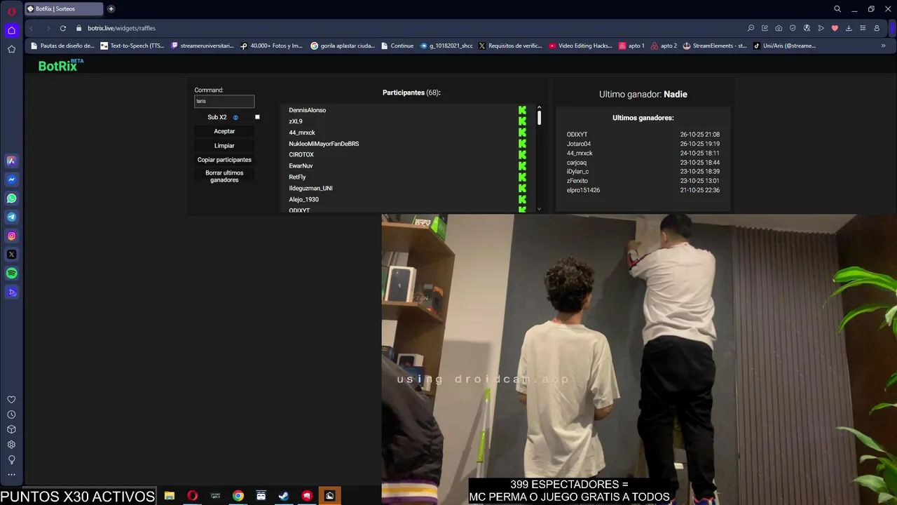897x505 pixels.
Task: Open WhatsApp in the sidebar
Action: [11, 198]
